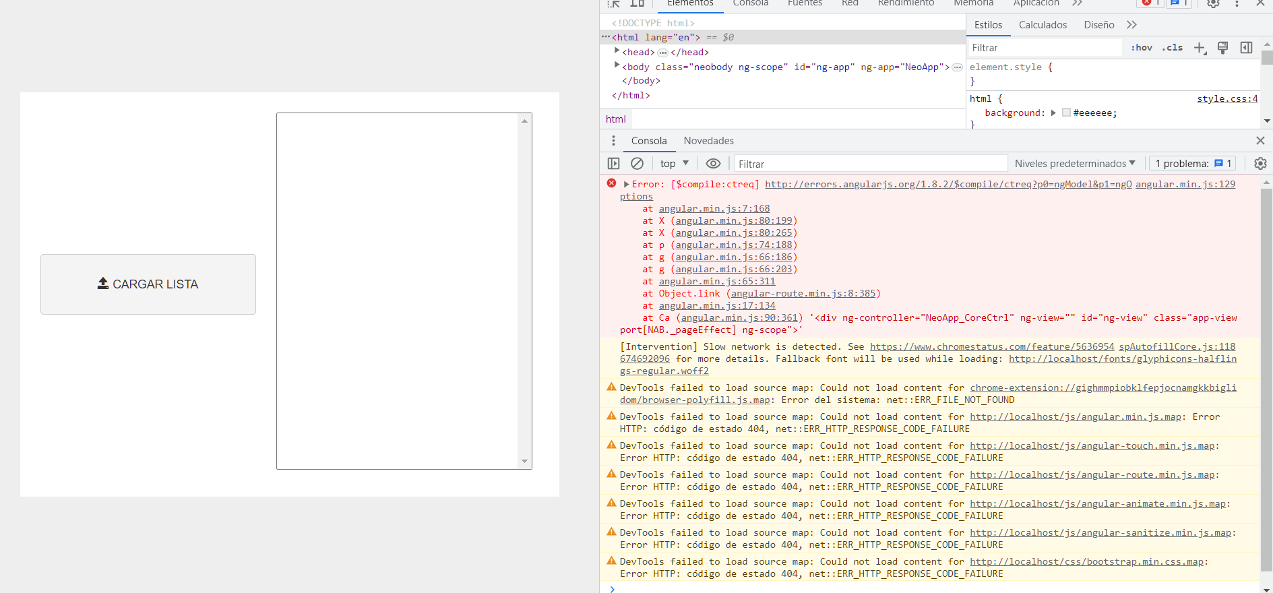Add new style rule with the plus icon
This screenshot has height=593, width=1273.
[1200, 48]
